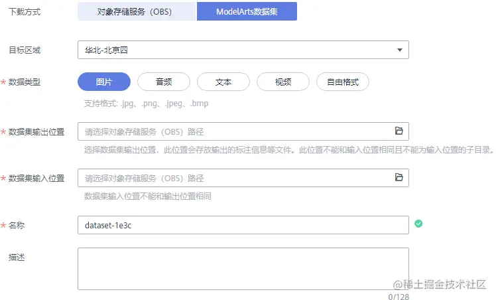Select the ModelArts数据集 tab
The image size is (496, 300).
[x=247, y=11]
